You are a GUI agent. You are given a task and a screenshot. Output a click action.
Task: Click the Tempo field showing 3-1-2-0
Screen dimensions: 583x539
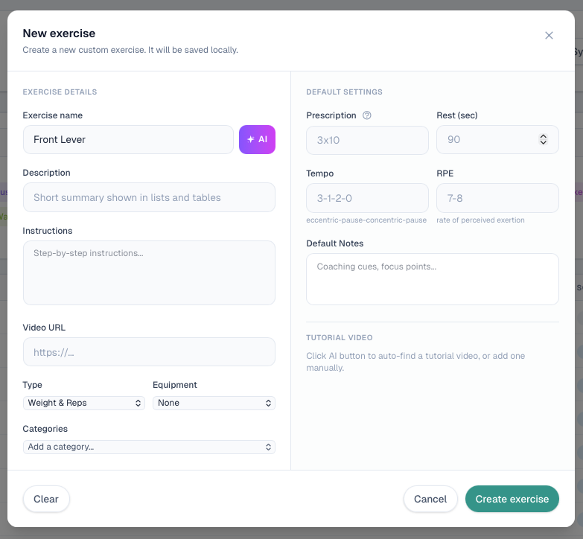pyautogui.click(x=366, y=198)
